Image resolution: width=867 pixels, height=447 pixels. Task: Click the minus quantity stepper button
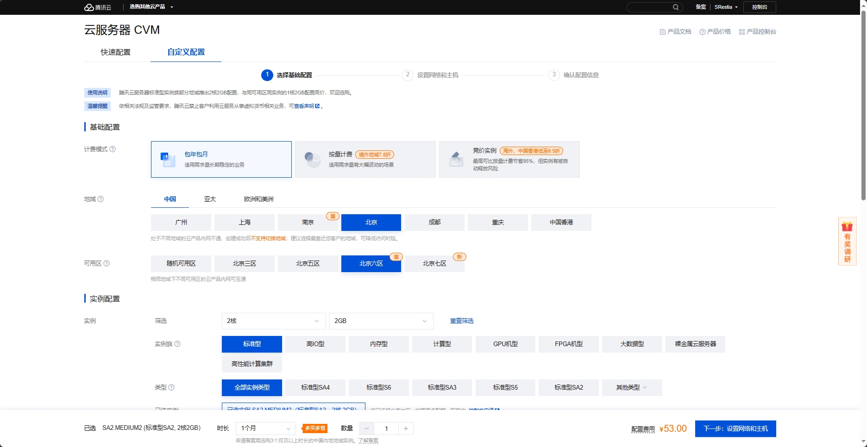367,428
